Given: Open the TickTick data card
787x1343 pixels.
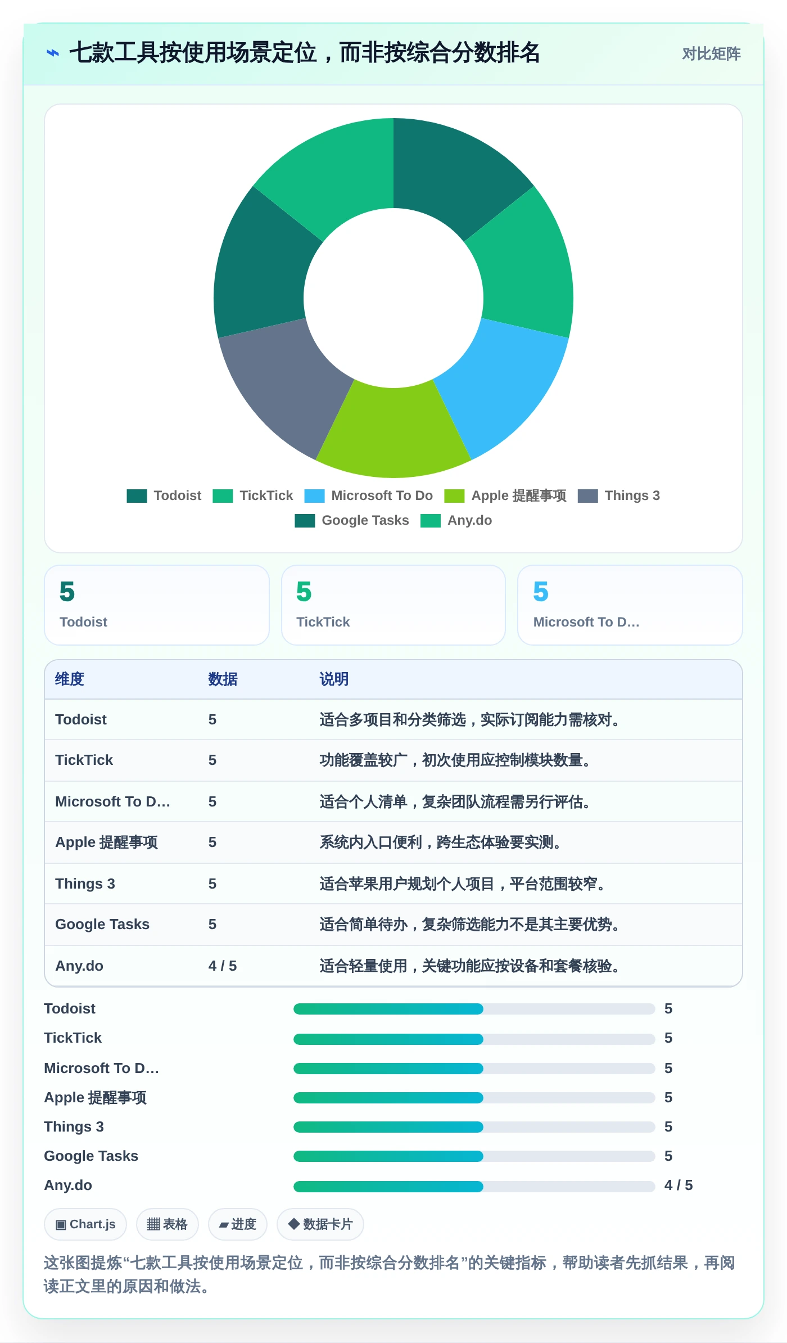Looking at the screenshot, I should click(x=393, y=605).
